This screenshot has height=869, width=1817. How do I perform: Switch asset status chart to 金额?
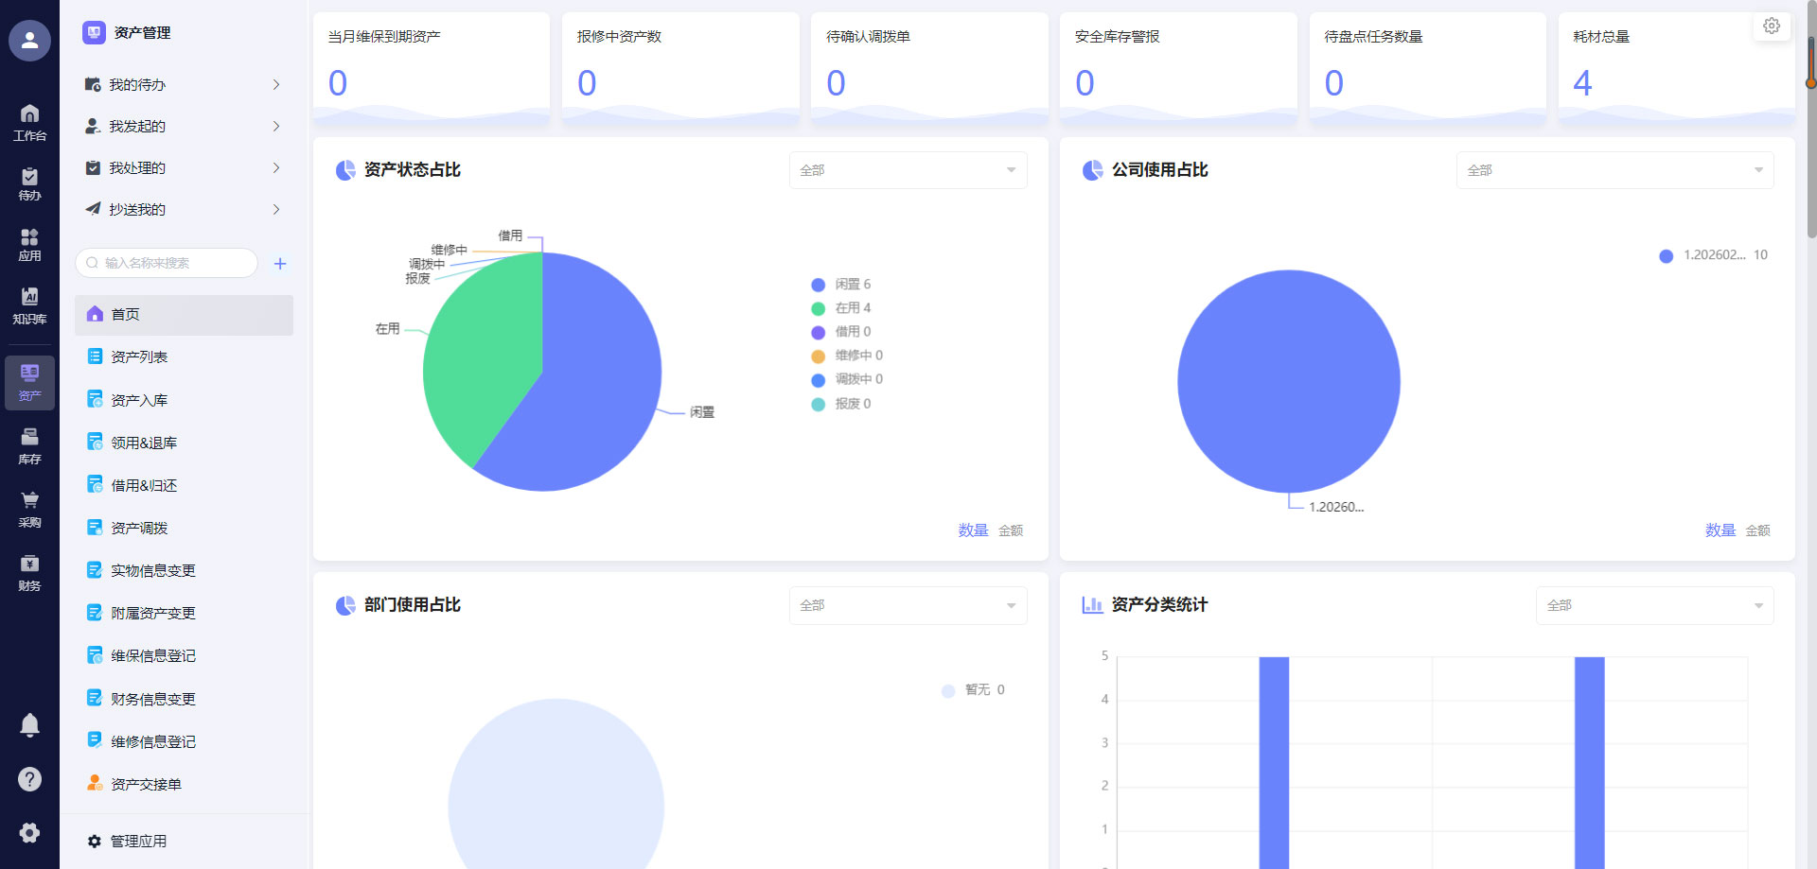pyautogui.click(x=1011, y=531)
